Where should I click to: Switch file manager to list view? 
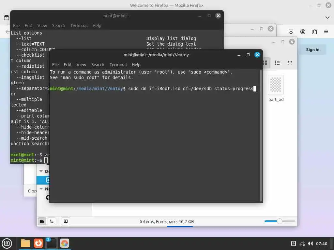[277, 63]
